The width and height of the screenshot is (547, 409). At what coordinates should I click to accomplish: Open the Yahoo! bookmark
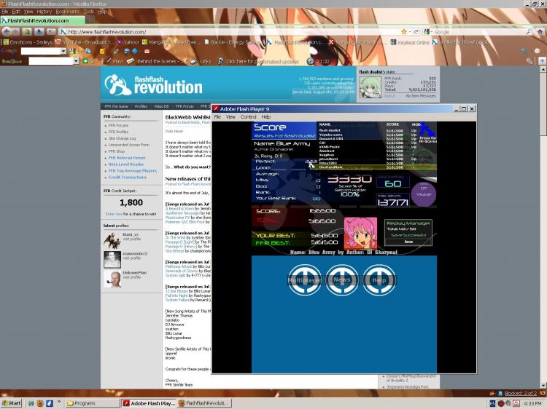pos(128,42)
